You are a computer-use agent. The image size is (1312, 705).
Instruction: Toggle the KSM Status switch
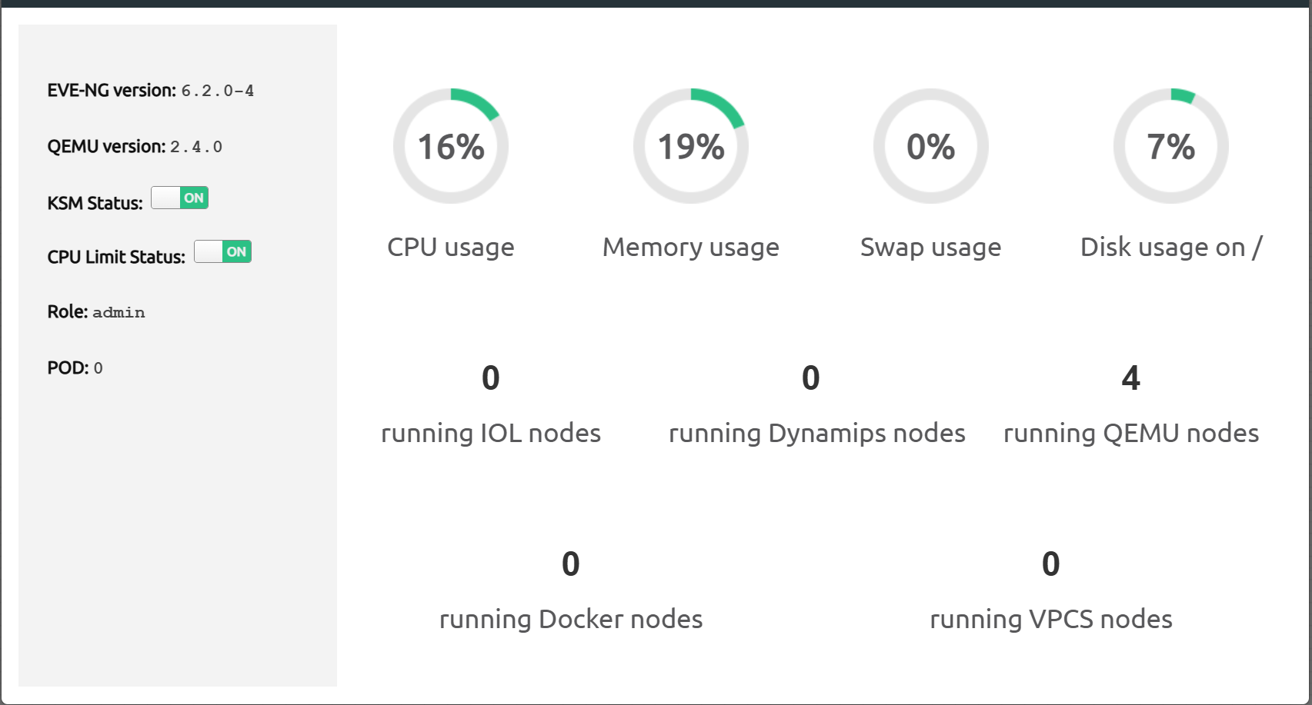(179, 198)
